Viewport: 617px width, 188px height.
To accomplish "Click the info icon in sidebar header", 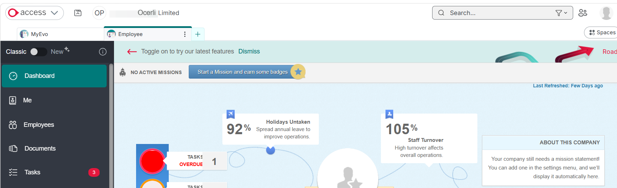I will point(103,52).
